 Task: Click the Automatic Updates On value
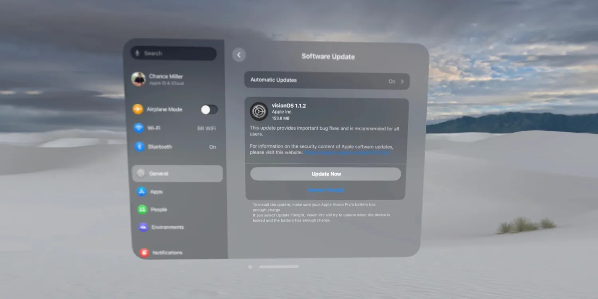pyautogui.click(x=392, y=81)
